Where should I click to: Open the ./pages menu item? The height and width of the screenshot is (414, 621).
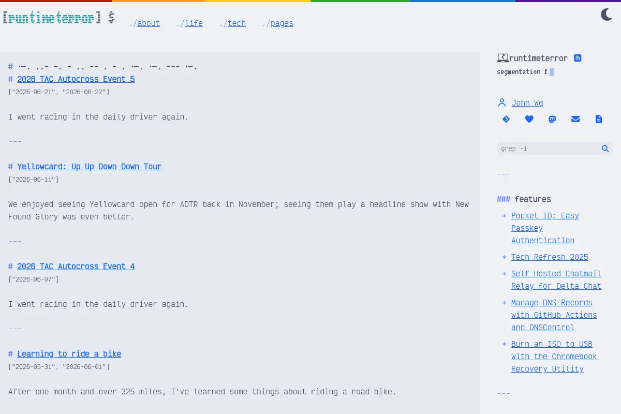(x=277, y=23)
